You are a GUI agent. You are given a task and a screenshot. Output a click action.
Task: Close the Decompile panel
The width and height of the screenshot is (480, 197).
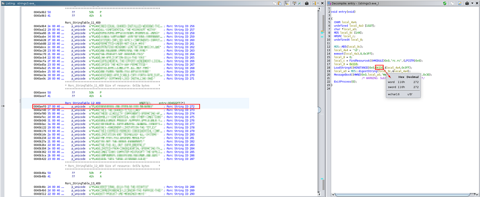click(x=476, y=3)
